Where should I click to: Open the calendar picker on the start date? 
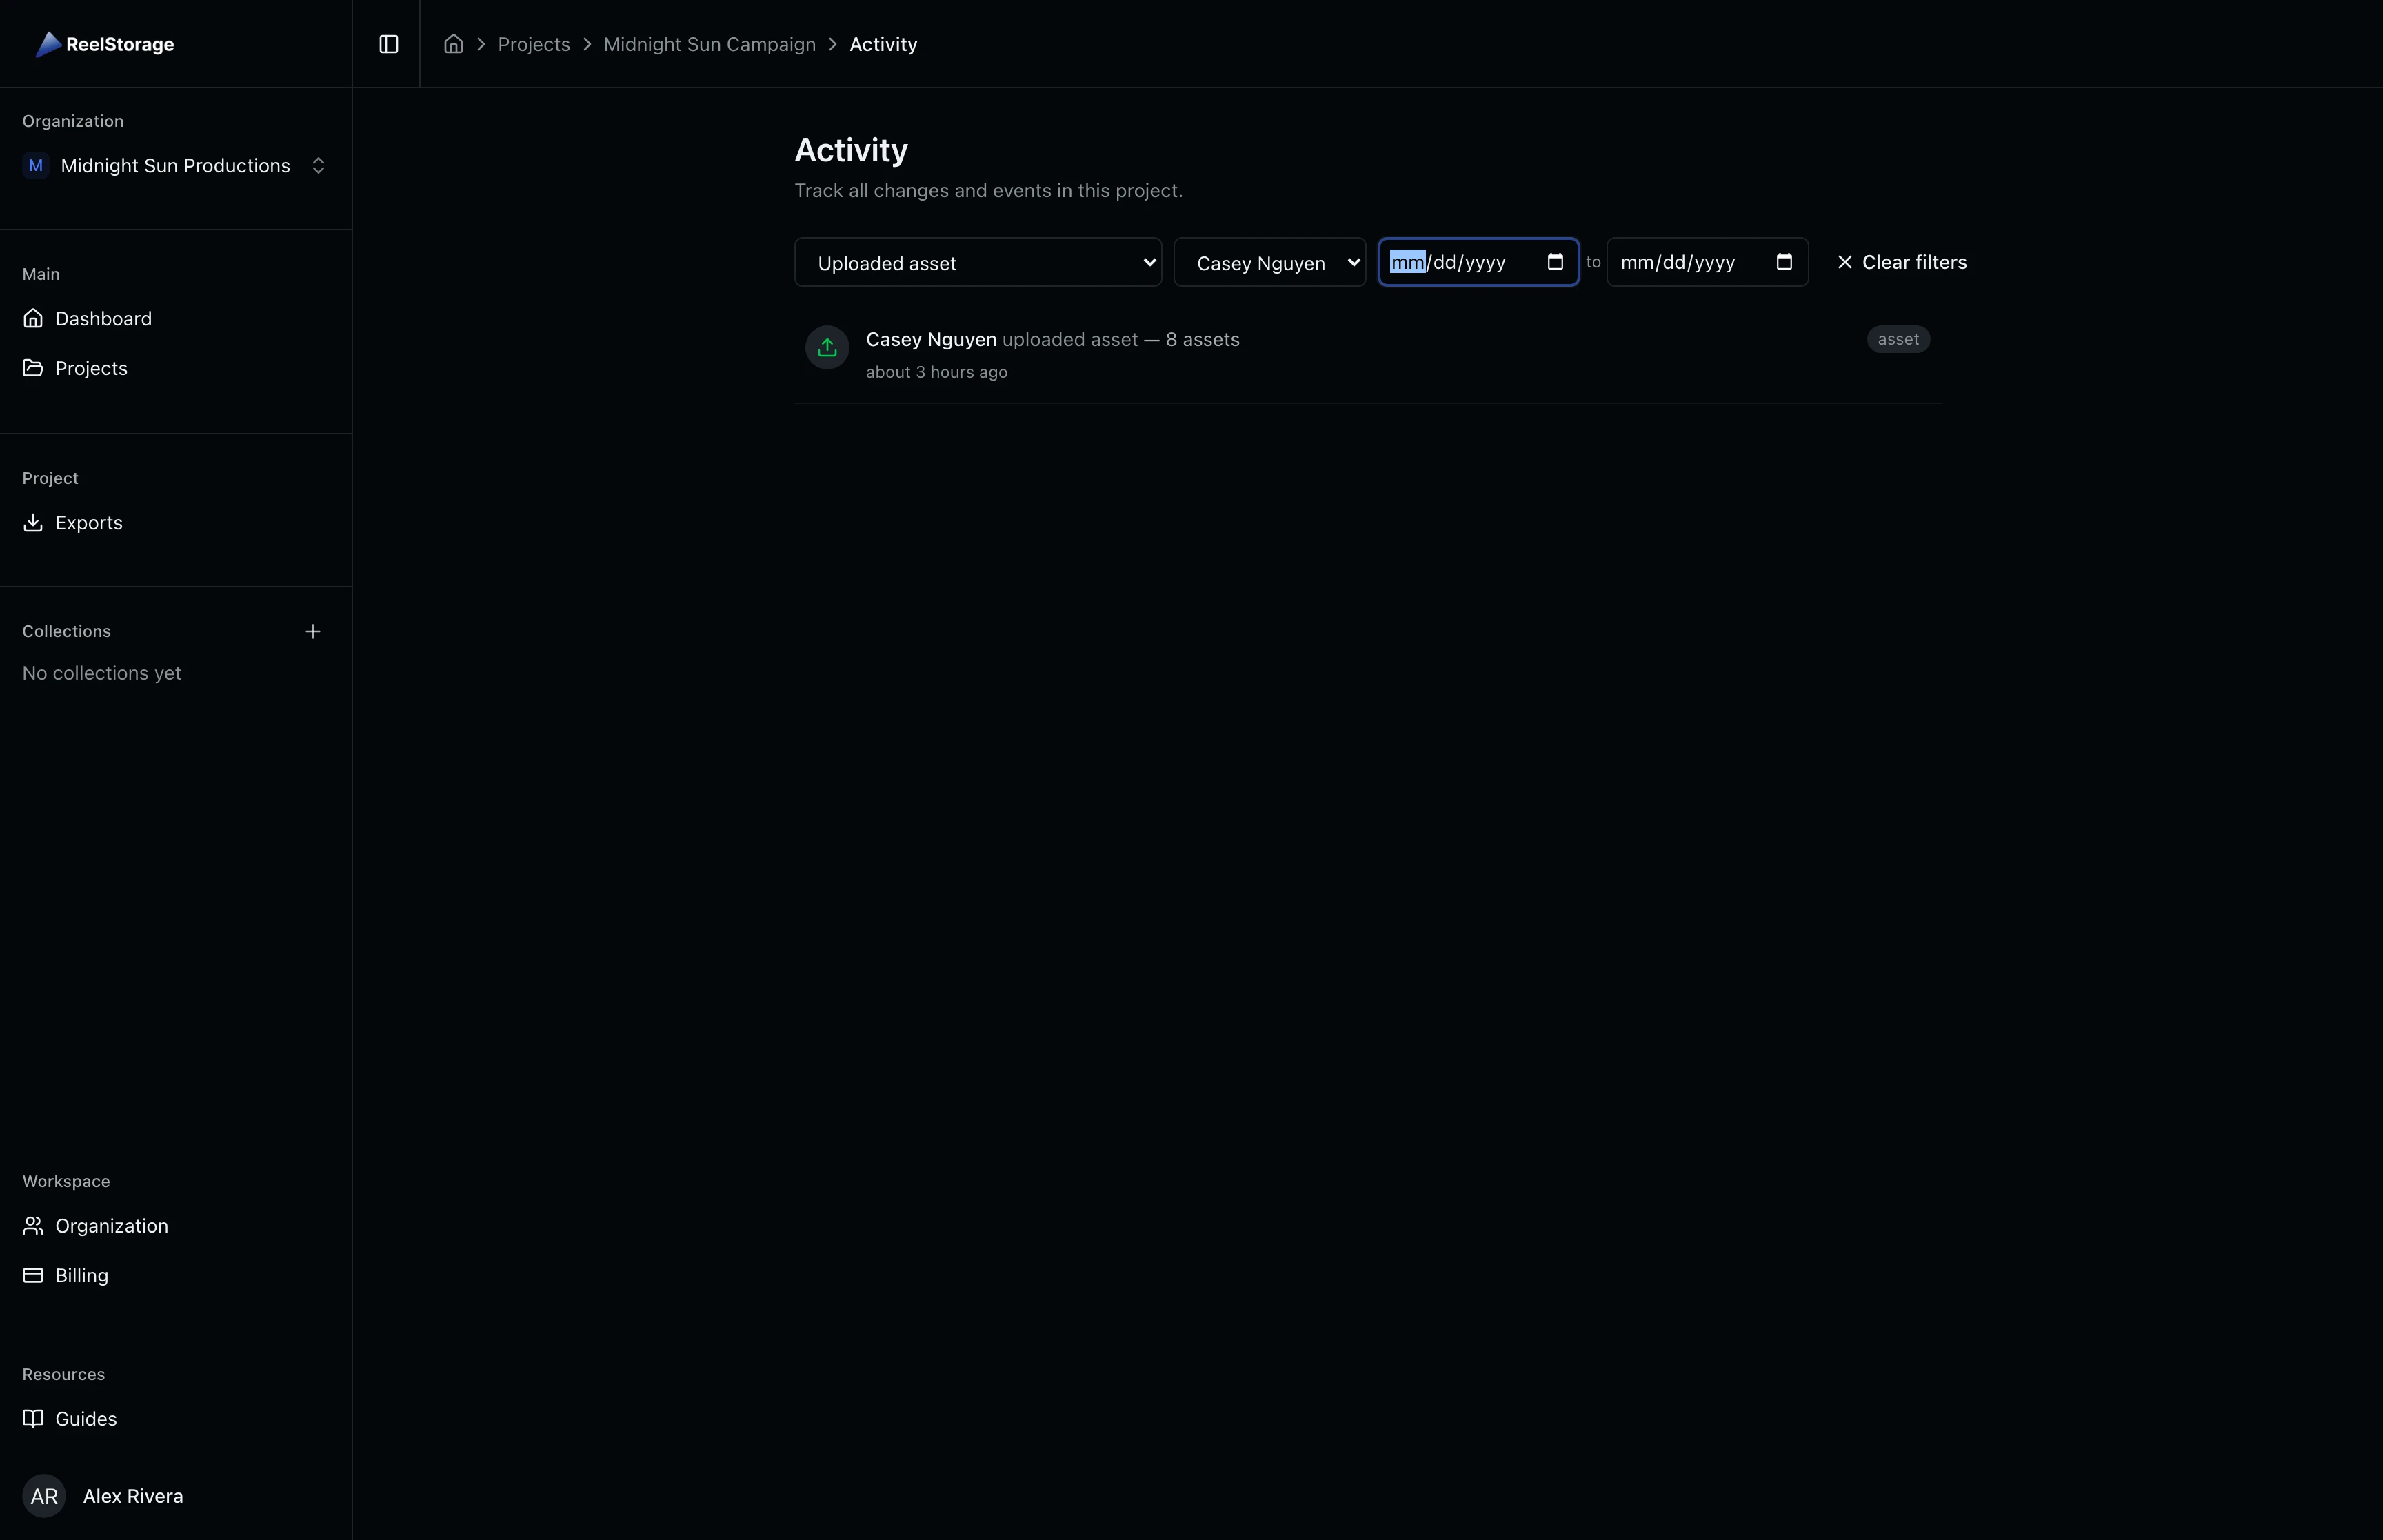pos(1555,262)
